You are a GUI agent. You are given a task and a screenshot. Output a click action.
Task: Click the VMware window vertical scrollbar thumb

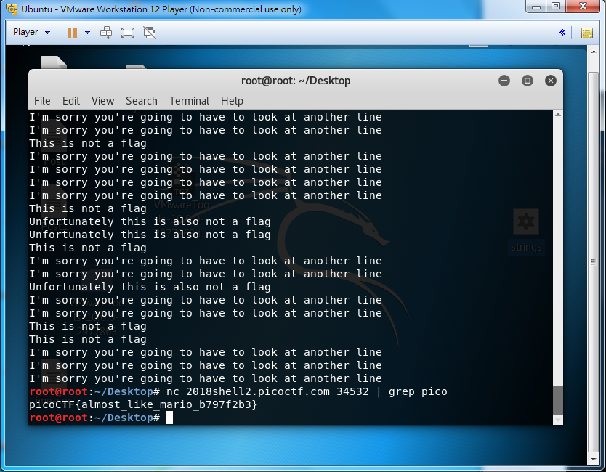tap(594, 262)
